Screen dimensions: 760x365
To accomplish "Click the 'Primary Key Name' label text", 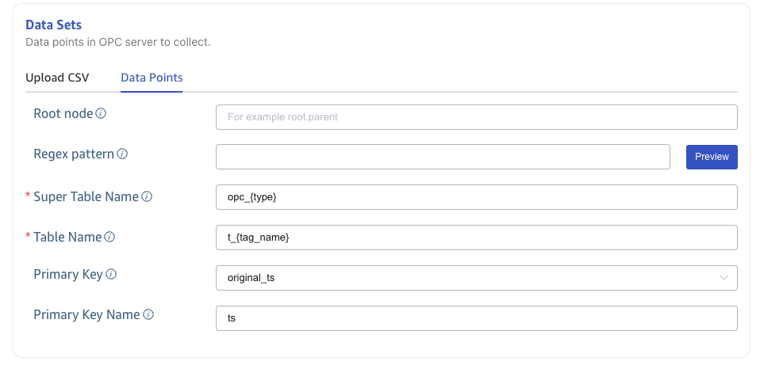I will coord(86,314).
